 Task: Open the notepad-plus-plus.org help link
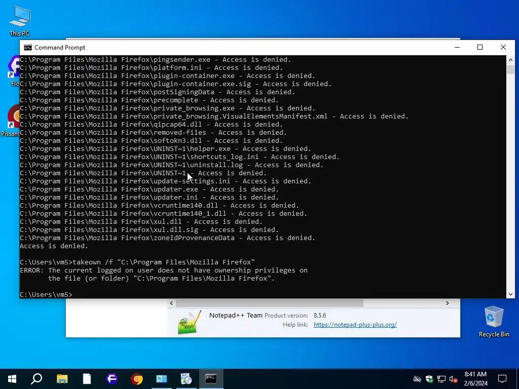point(355,325)
